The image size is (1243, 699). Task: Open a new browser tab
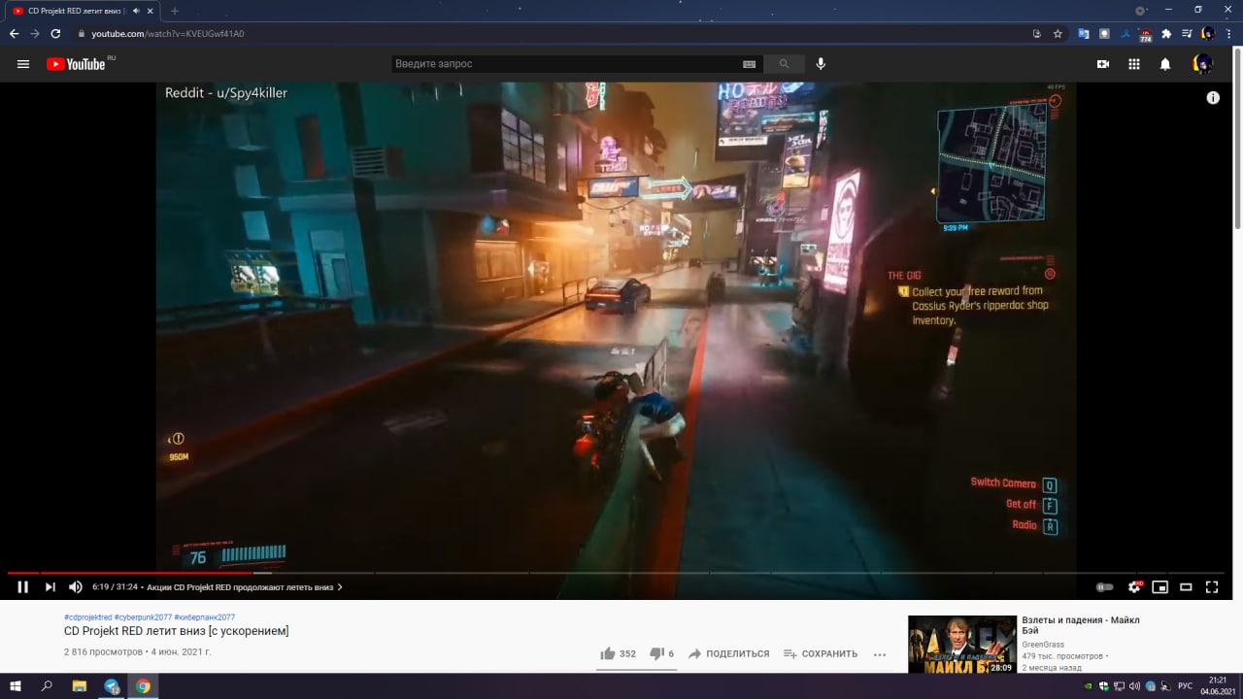[175, 10]
